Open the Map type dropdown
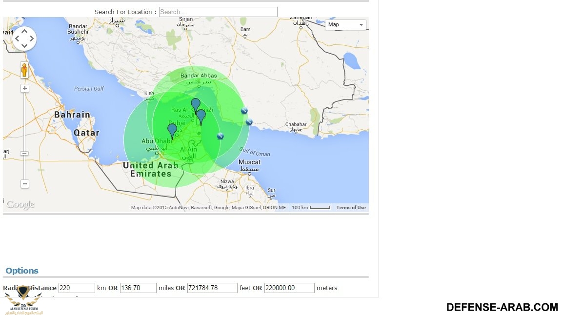562x316 pixels. coord(345,25)
